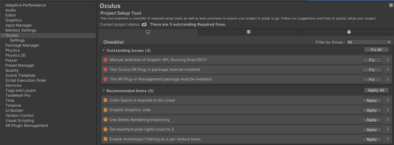Open kebab menu for Anisotropic Filtering item
Viewport: 394px width, 145px height.
[x=388, y=139]
